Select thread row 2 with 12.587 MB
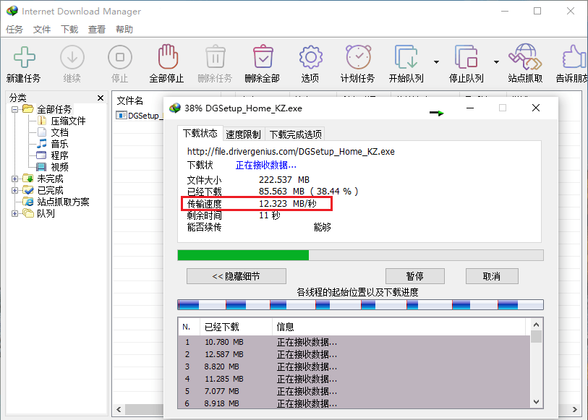Image resolution: width=588 pixels, height=420 pixels. [354, 354]
